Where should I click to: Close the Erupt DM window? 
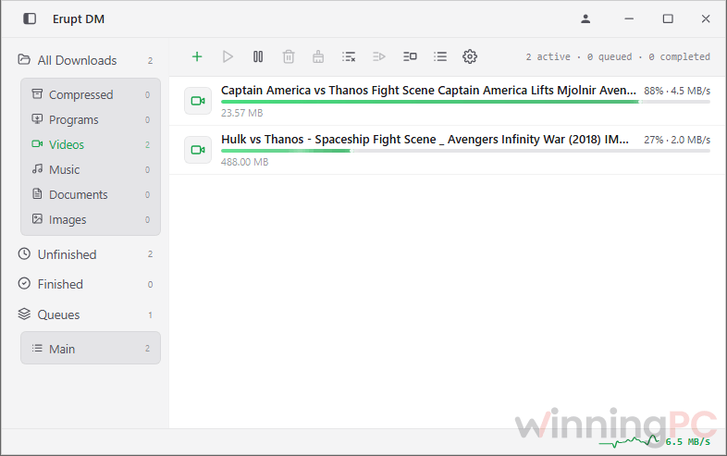tap(706, 18)
